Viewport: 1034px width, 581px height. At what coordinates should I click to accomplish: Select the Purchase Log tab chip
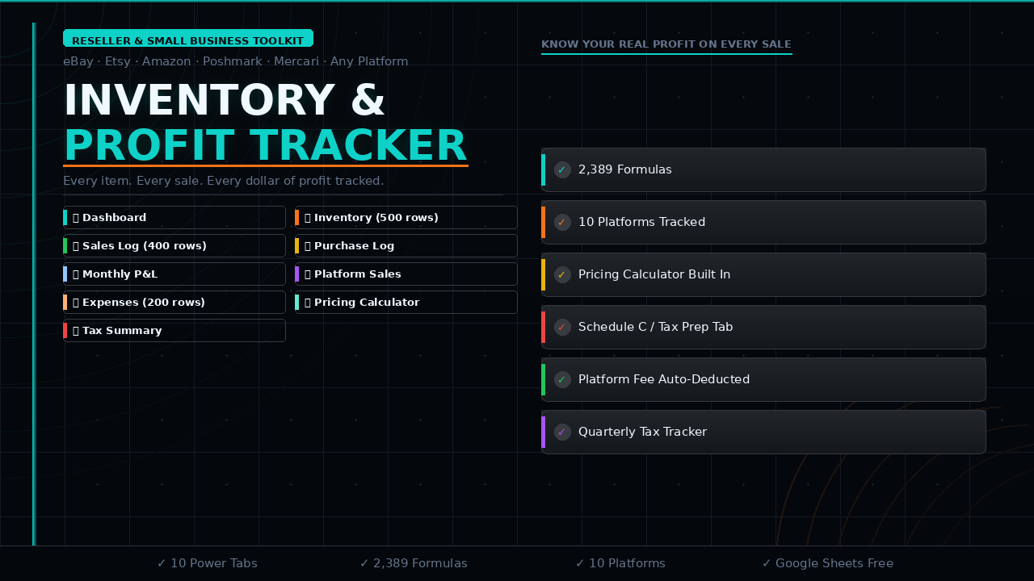pos(406,245)
